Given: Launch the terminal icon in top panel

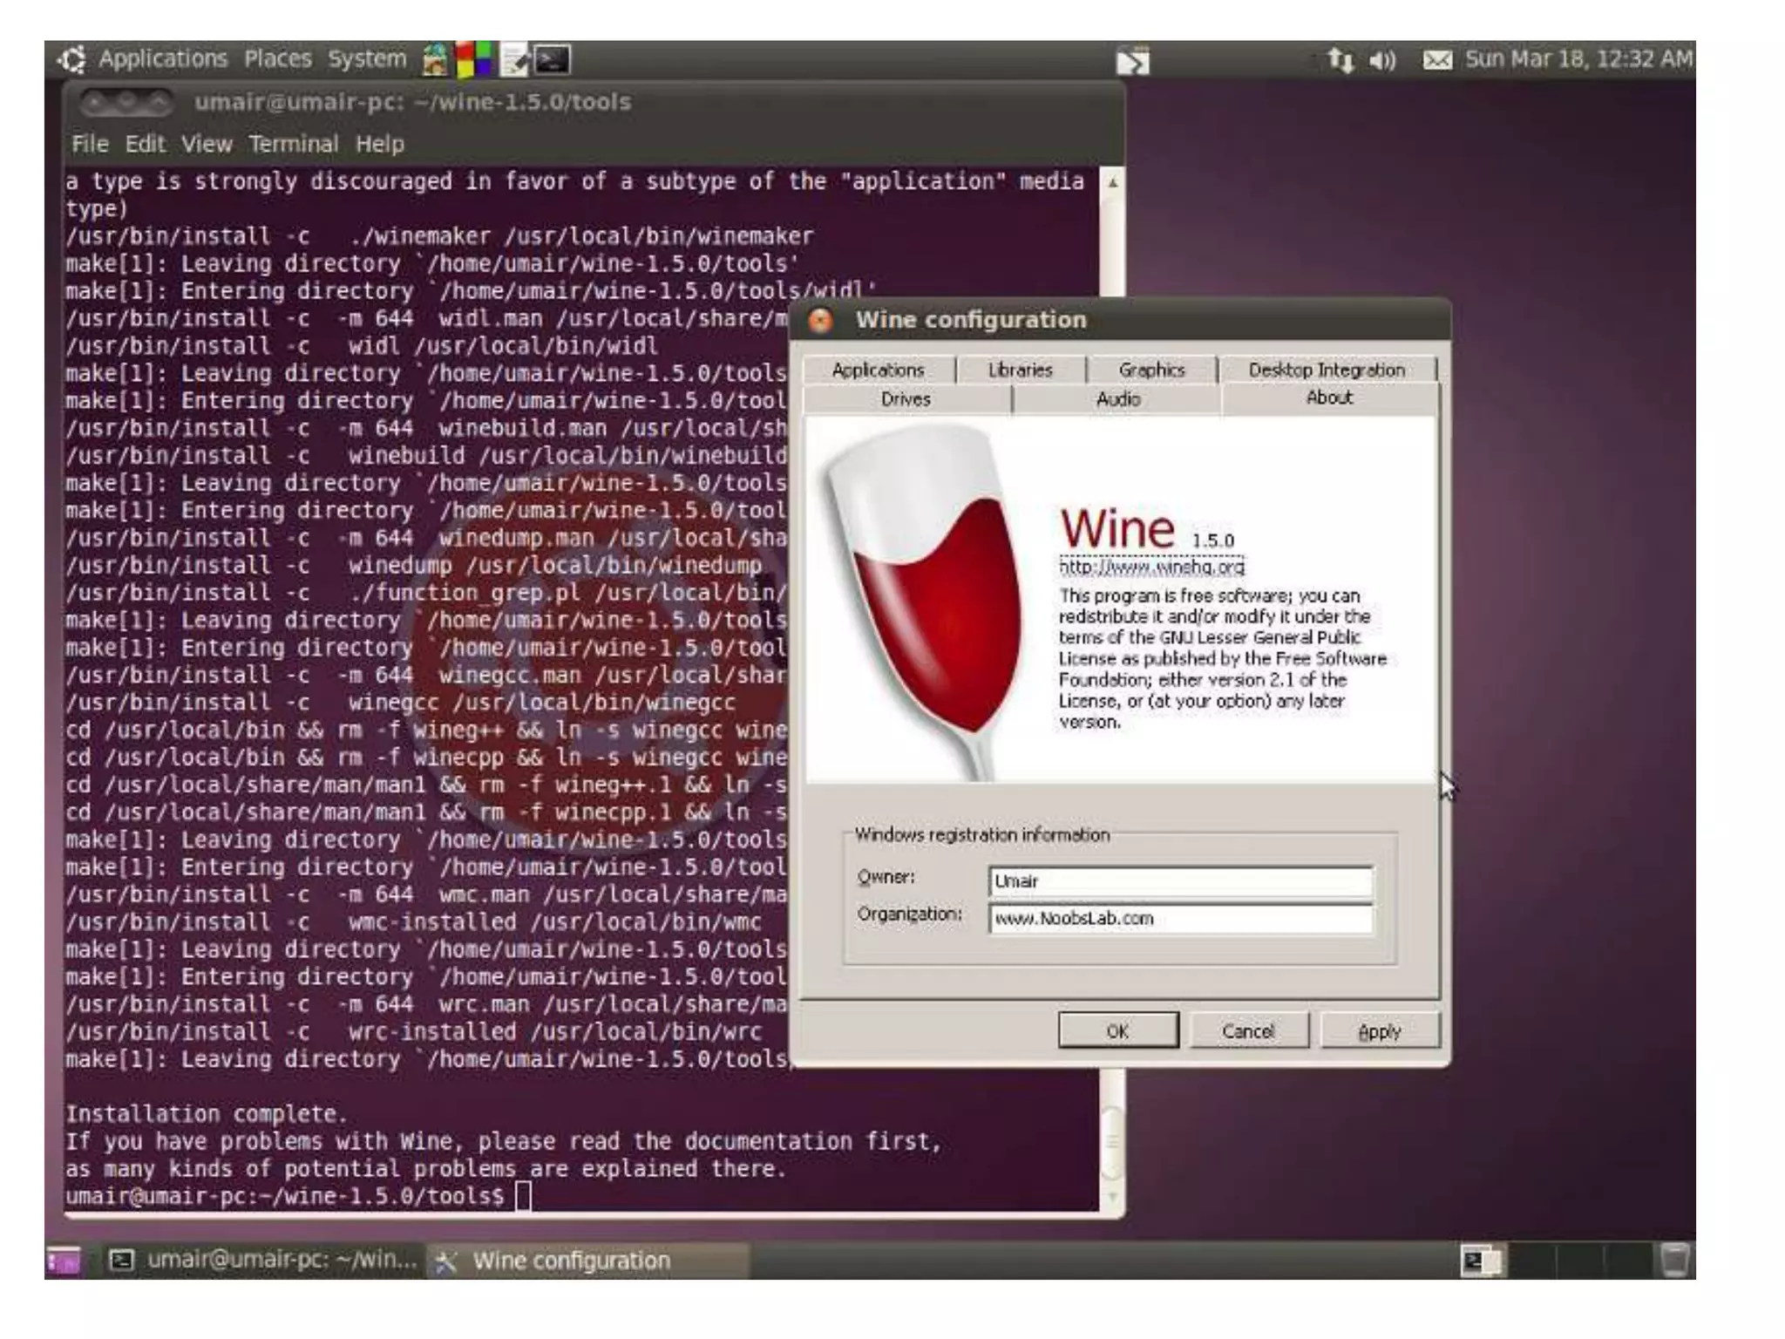Looking at the screenshot, I should 552,60.
